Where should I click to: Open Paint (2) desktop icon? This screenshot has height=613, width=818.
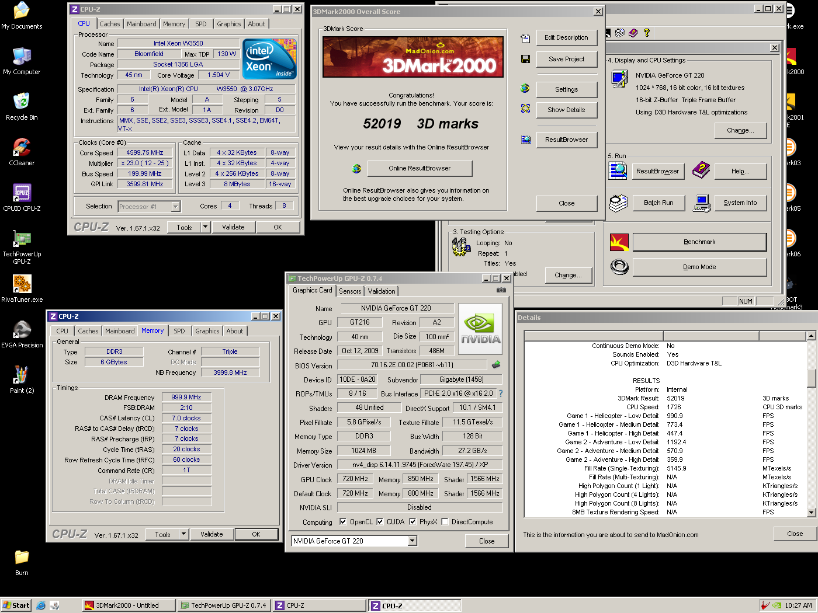coord(22,380)
